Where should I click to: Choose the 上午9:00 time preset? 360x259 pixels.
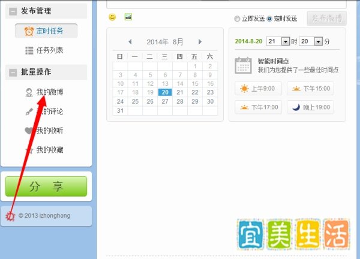pos(258,88)
